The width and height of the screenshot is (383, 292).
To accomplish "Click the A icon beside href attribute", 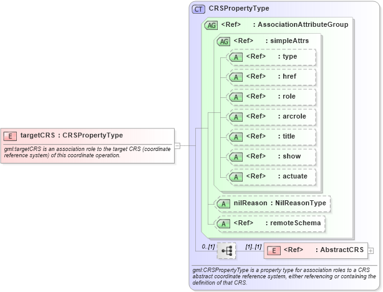I will 236,77.
